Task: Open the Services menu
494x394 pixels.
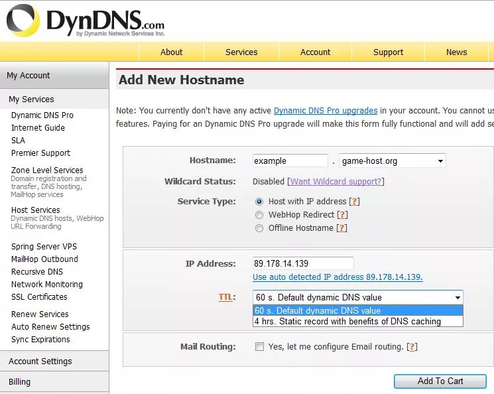Action: (241, 52)
